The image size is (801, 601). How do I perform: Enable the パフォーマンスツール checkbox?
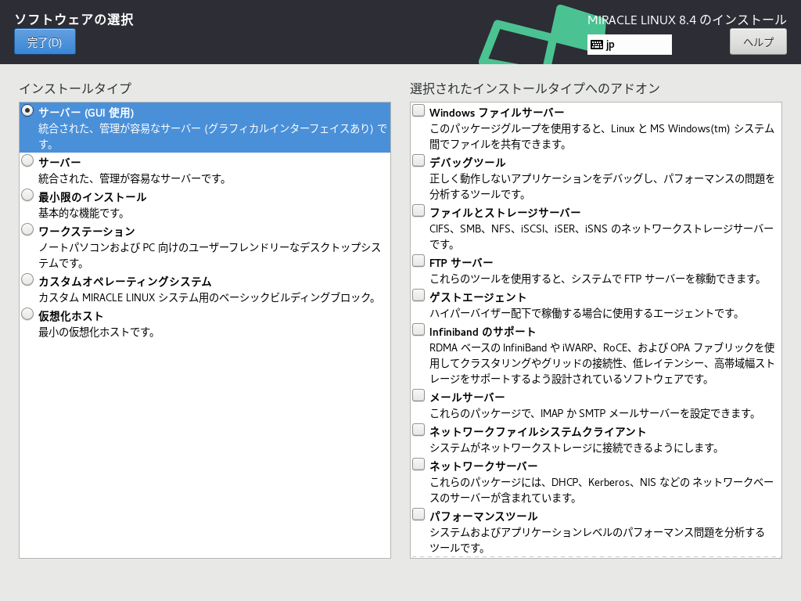(419, 515)
